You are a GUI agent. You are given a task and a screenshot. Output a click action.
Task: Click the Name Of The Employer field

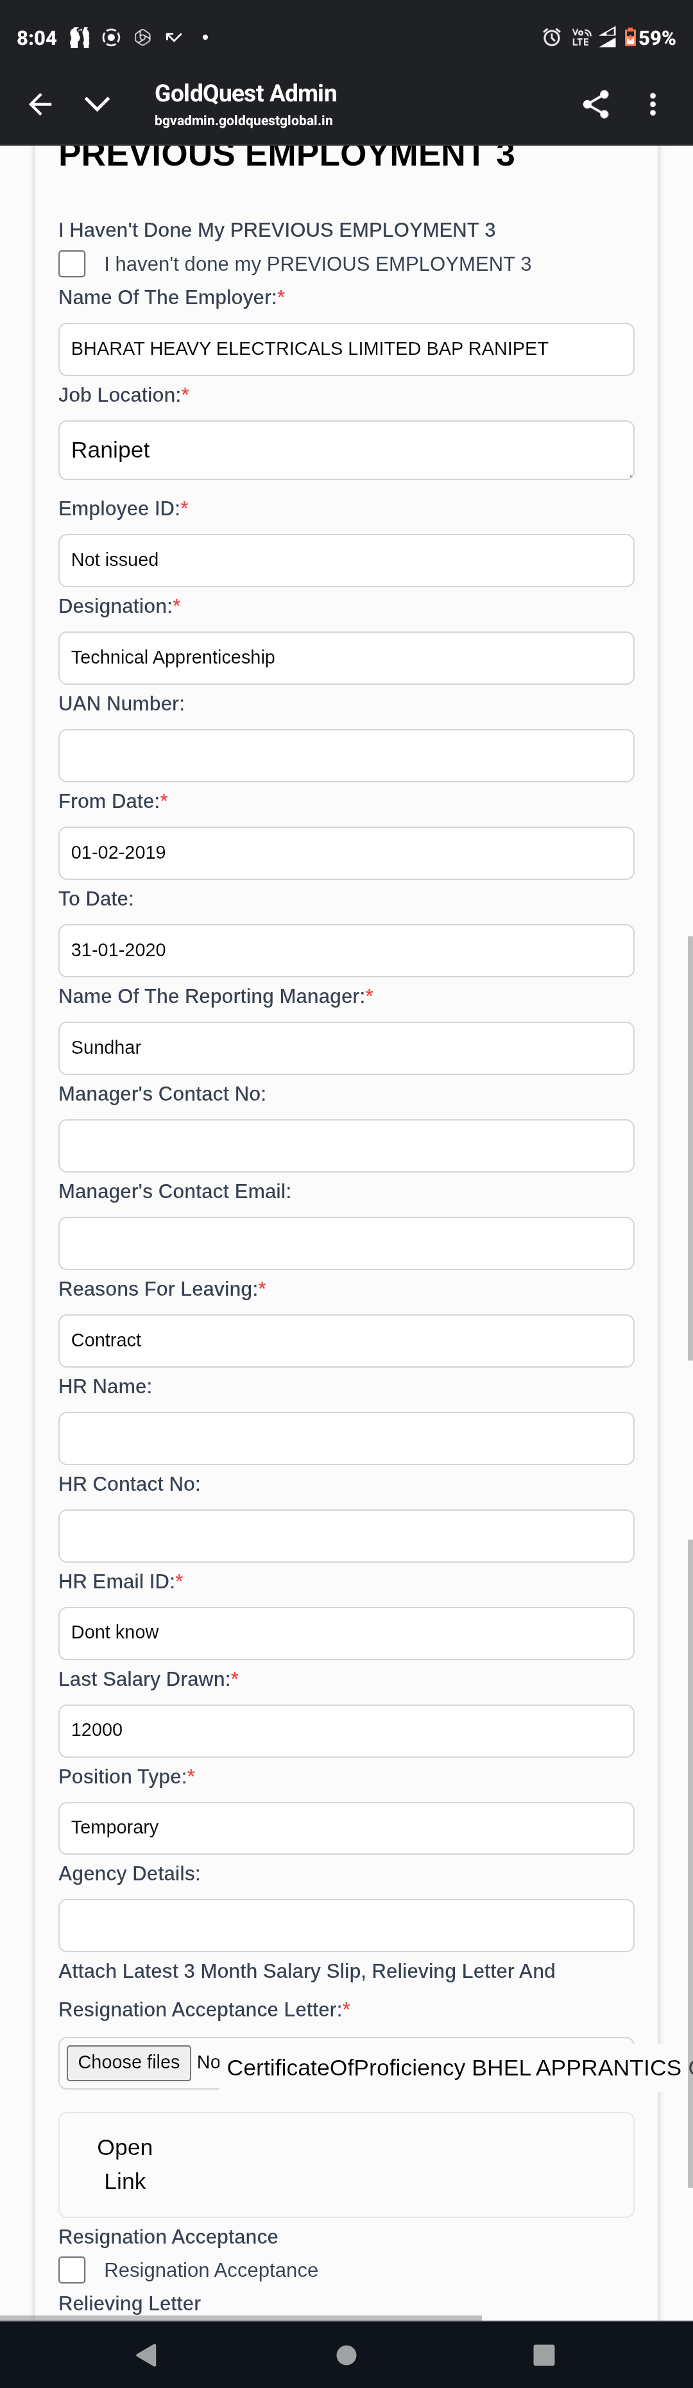(346, 350)
